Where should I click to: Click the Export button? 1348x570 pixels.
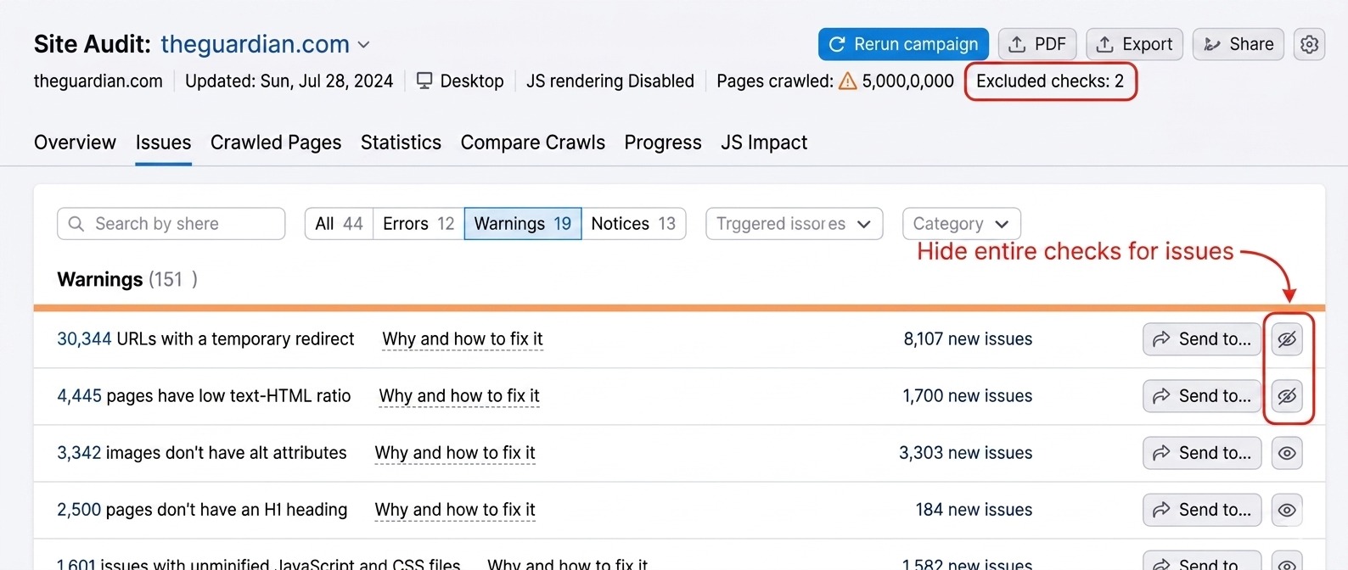1134,44
